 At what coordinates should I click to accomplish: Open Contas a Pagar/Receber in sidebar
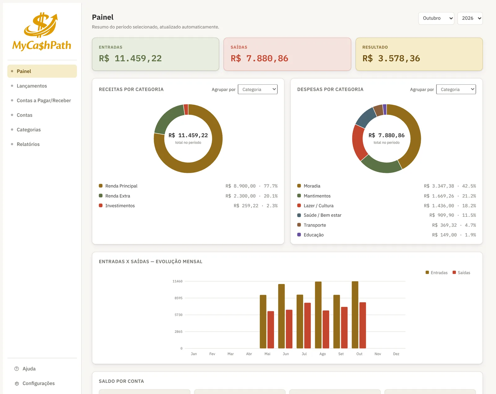click(x=42, y=100)
